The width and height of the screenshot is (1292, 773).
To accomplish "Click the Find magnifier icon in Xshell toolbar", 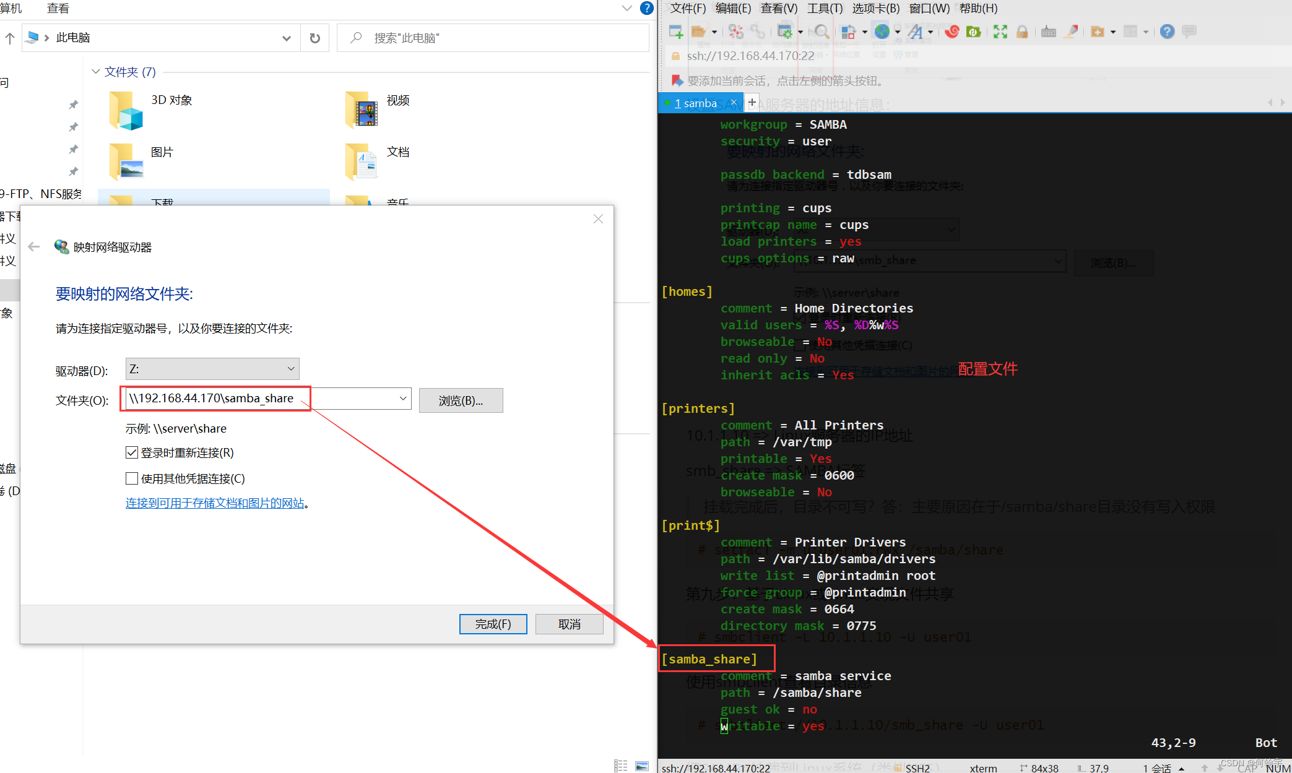I will [822, 32].
